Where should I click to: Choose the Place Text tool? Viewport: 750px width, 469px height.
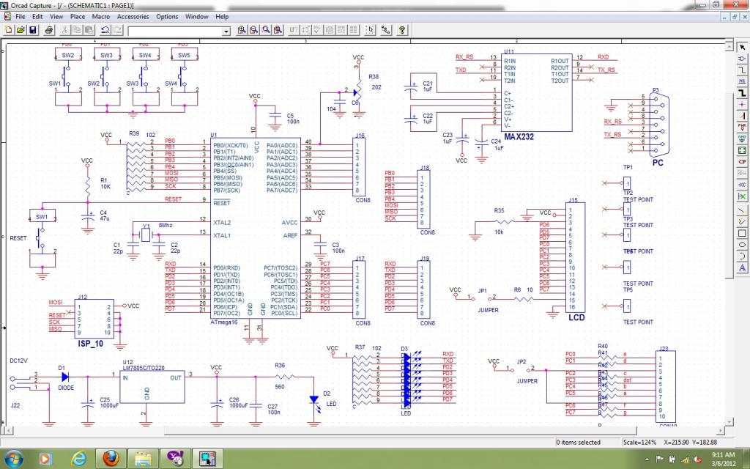pos(742,268)
